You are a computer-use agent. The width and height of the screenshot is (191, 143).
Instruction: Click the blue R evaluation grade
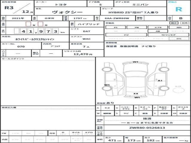click(178, 9)
